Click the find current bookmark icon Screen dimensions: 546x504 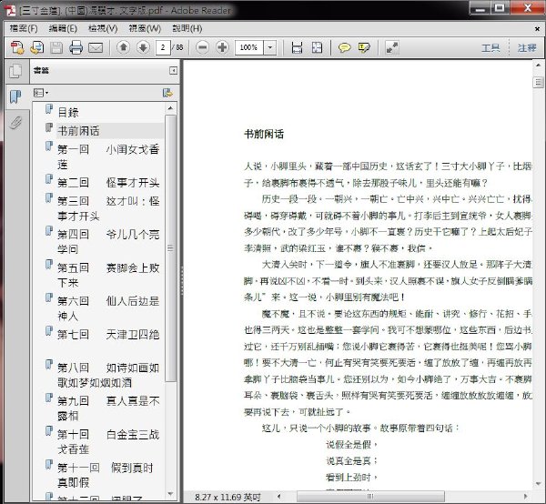(x=167, y=93)
